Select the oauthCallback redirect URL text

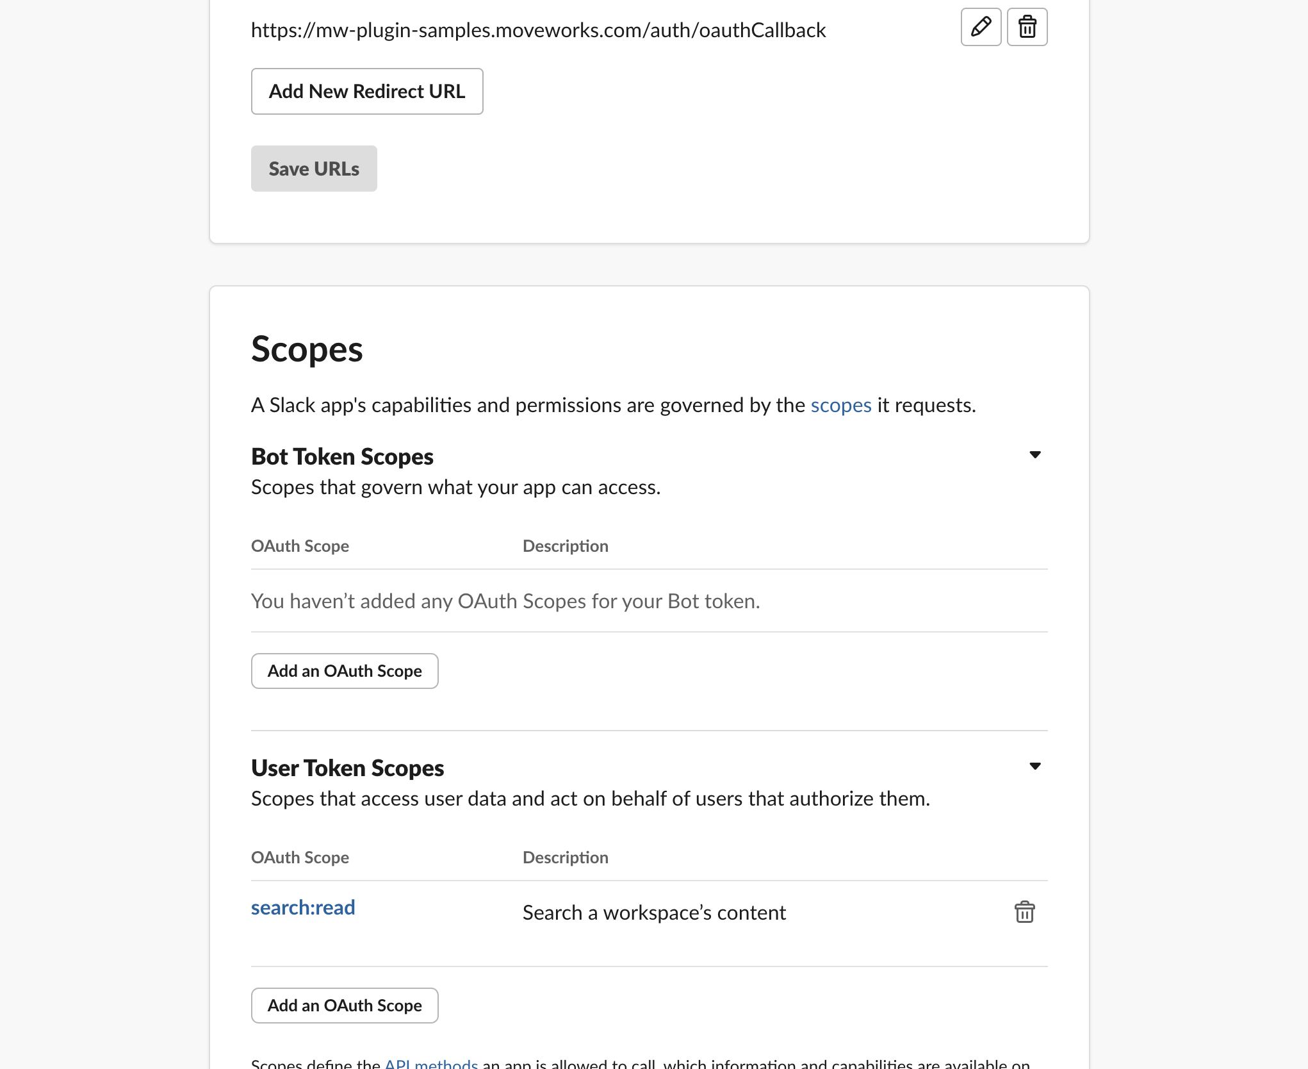tap(538, 30)
